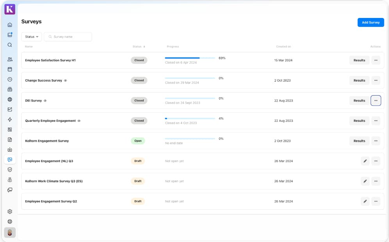Click Kolhorn Engagement Survey progress bar
Screen dimensions: 389x242
pos(190,139)
